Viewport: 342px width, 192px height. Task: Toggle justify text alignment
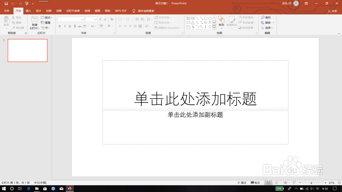click(x=135, y=26)
